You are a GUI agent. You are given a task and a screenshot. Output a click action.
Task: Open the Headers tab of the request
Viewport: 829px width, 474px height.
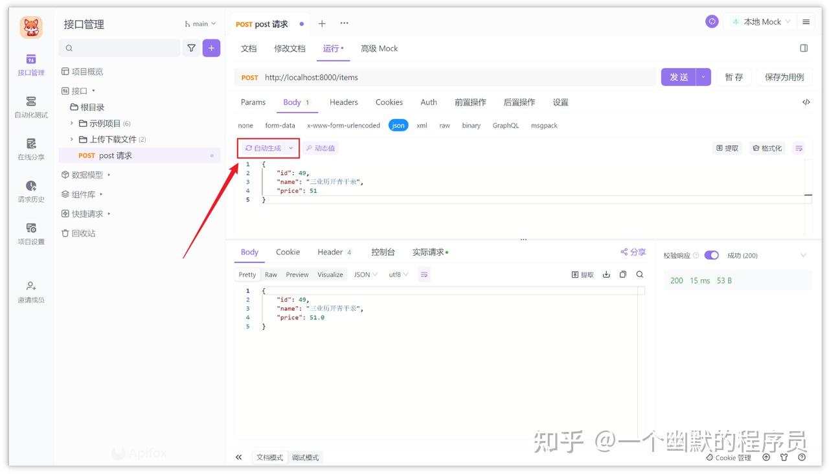click(x=343, y=102)
